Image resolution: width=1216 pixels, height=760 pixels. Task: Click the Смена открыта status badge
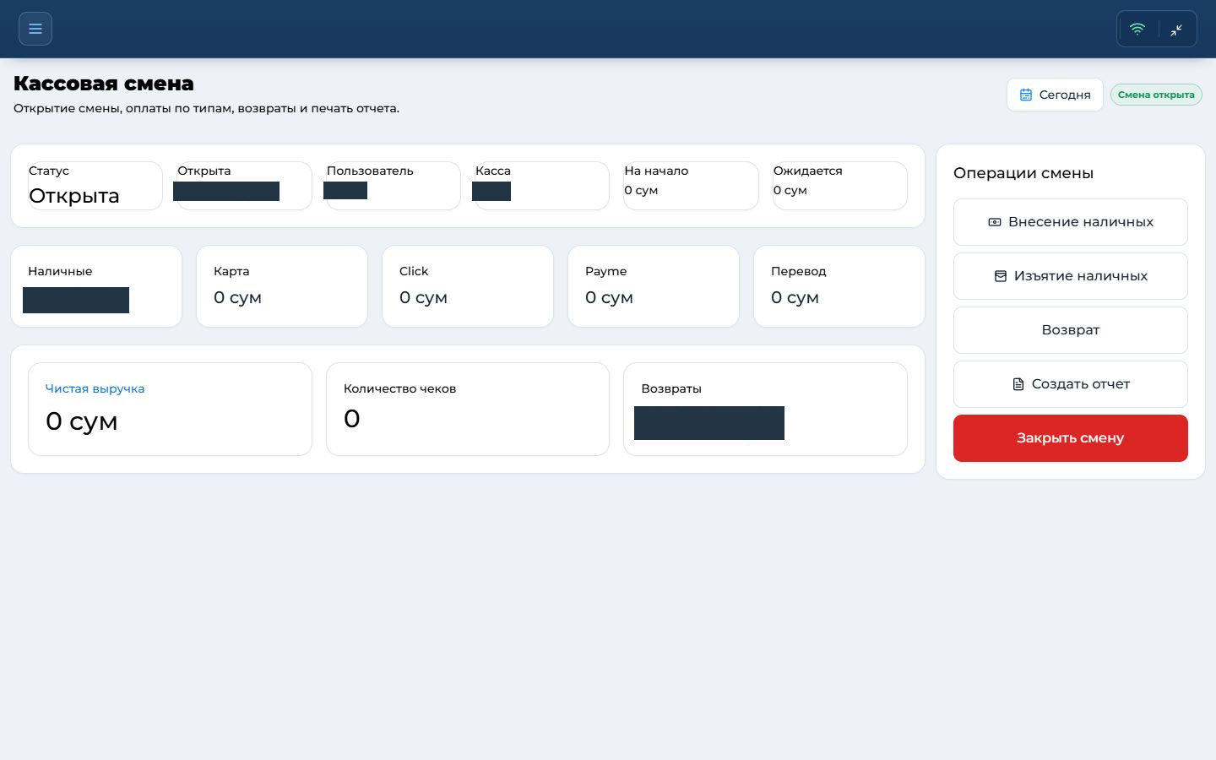1156,95
